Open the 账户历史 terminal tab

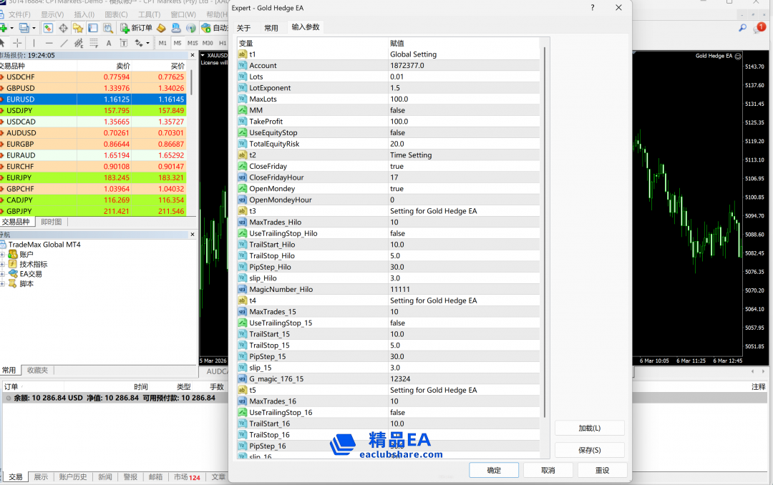pyautogui.click(x=73, y=477)
